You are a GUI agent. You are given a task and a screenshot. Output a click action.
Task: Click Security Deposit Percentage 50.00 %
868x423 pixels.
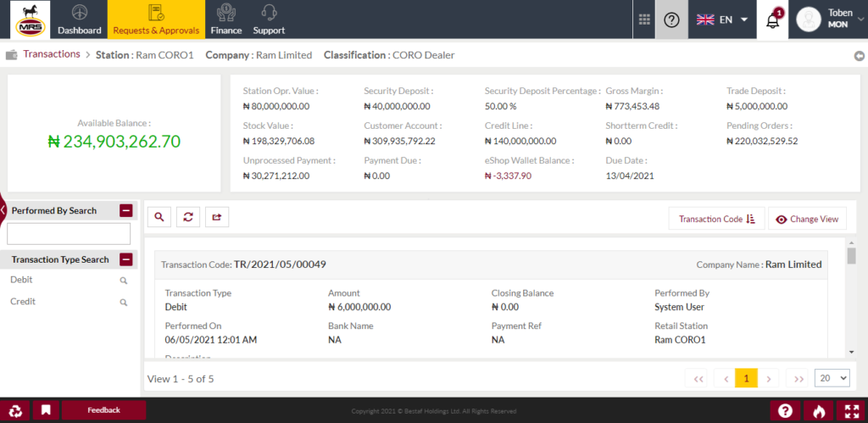click(500, 106)
